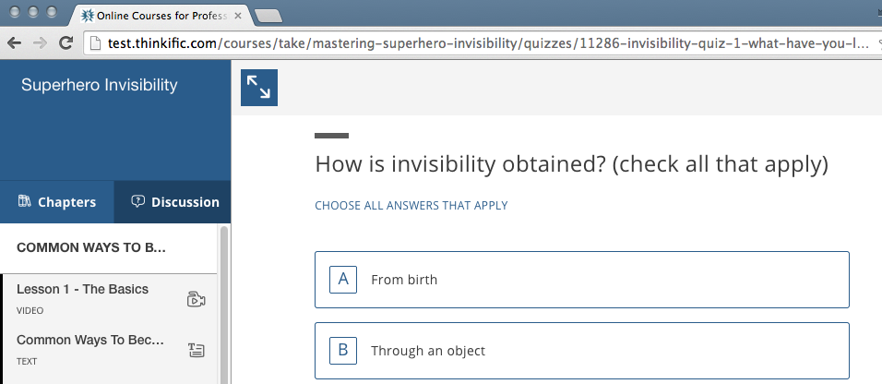The height and width of the screenshot is (384, 882).
Task: Collapse the COMMON WAYS TO B… chapter header
Action: tap(108, 248)
